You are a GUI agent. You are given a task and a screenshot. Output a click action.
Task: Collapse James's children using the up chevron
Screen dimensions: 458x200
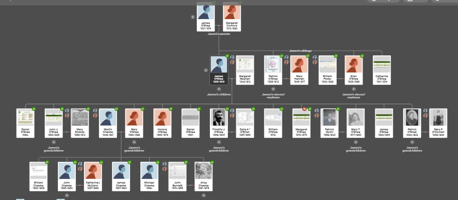pyautogui.click(x=219, y=89)
